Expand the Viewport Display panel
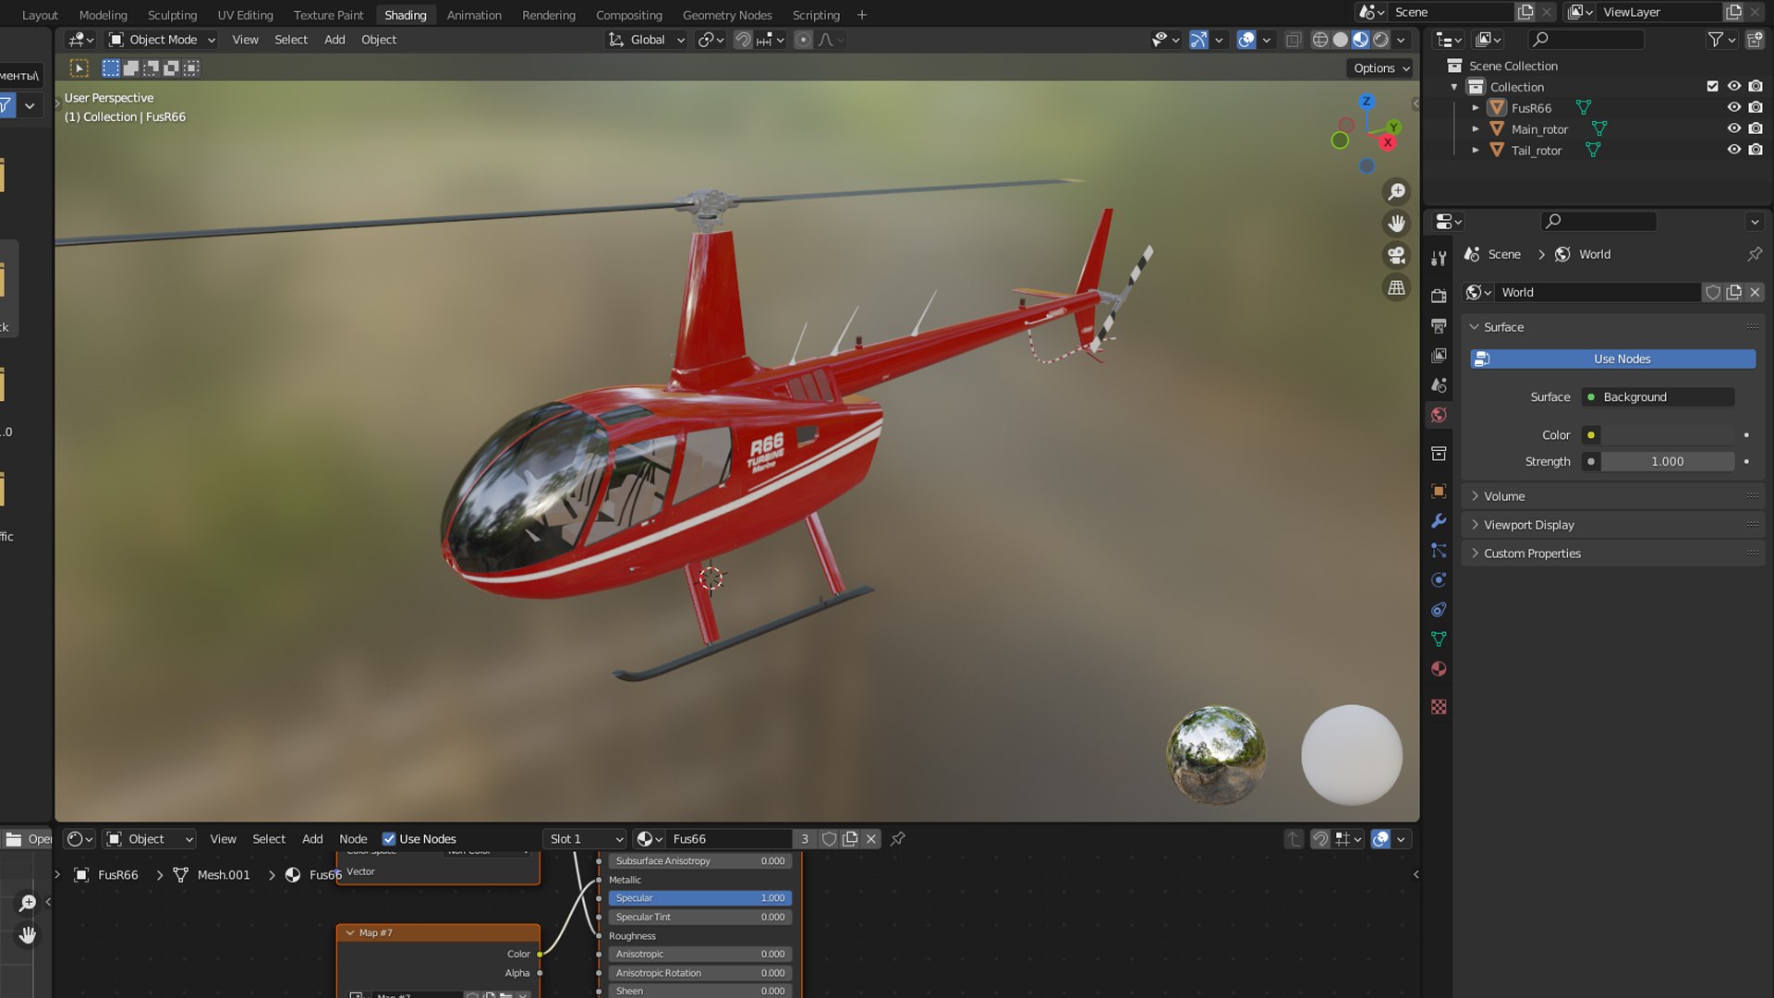1774x998 pixels. coord(1613,525)
